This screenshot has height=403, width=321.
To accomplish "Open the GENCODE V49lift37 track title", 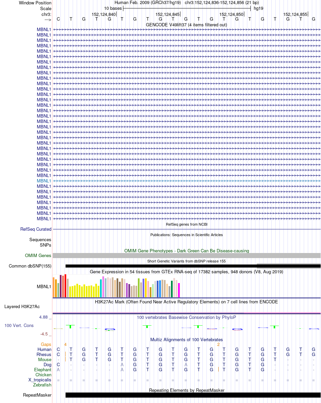I will pyautogui.click(x=186, y=25).
